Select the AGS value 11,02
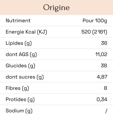The image size is (113, 116). pyautogui.click(x=101, y=54)
